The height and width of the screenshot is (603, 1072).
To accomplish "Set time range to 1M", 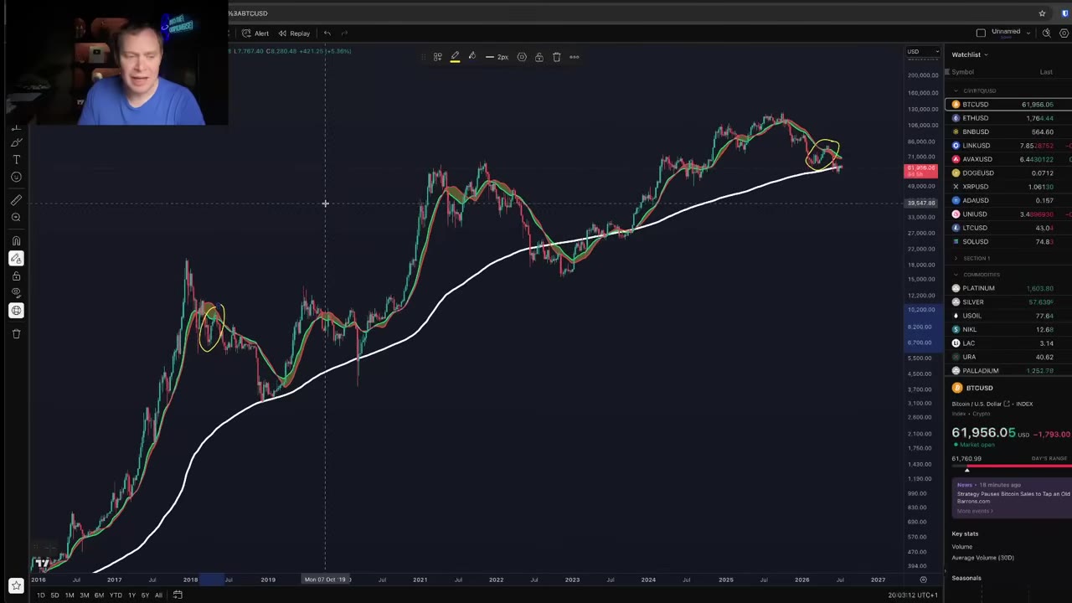I will click(70, 595).
